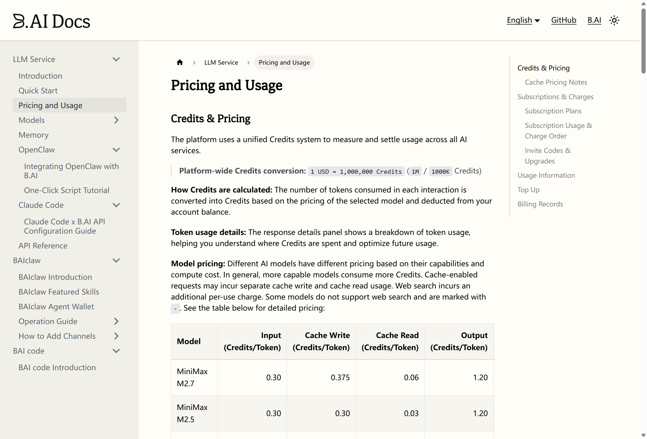Open the B.AI link in the header
The height and width of the screenshot is (439, 647).
[x=594, y=20]
